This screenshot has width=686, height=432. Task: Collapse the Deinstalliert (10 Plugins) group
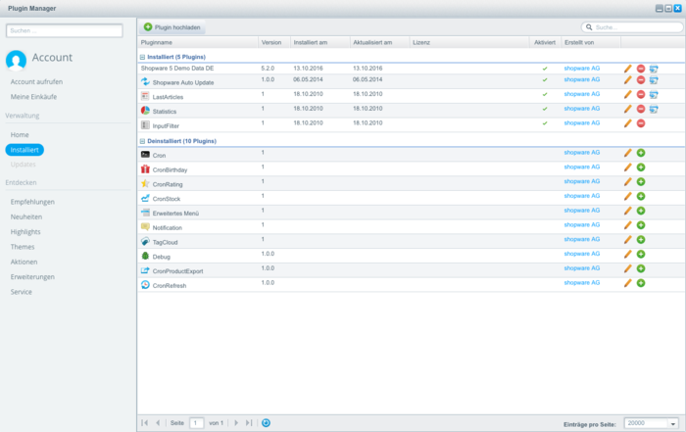(x=142, y=141)
